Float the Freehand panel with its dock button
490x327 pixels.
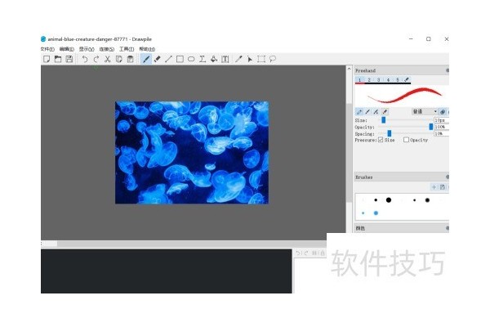pyautogui.click(x=448, y=70)
